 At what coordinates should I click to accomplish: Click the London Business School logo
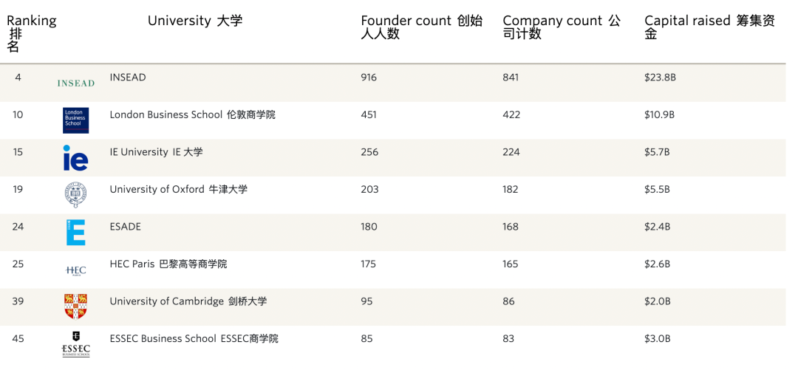point(76,120)
